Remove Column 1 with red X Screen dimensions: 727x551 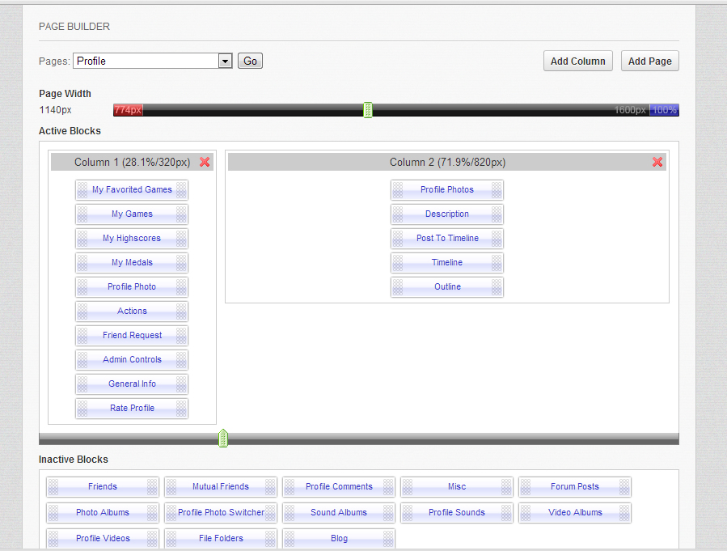click(x=205, y=162)
